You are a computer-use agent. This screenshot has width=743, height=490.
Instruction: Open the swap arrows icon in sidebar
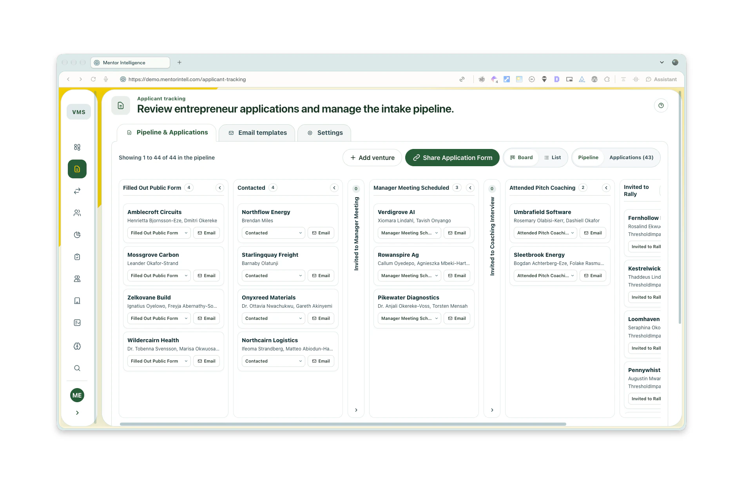[x=77, y=191]
